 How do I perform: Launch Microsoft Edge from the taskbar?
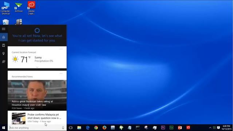(88, 128)
